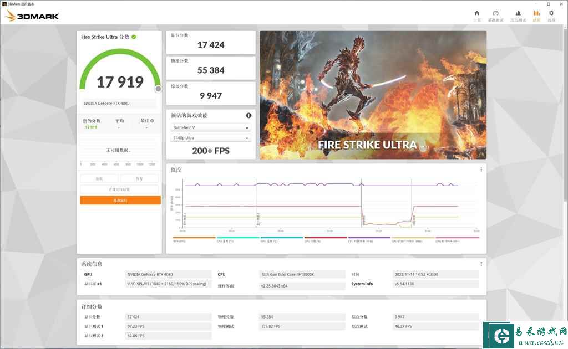This screenshot has width=568, height=349.
Task: Open the monitoring (监控) panel kebab menu
Action: (481, 170)
